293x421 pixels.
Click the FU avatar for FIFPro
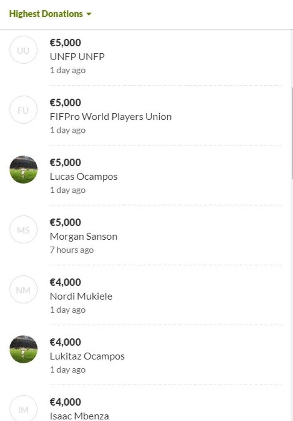point(23,110)
